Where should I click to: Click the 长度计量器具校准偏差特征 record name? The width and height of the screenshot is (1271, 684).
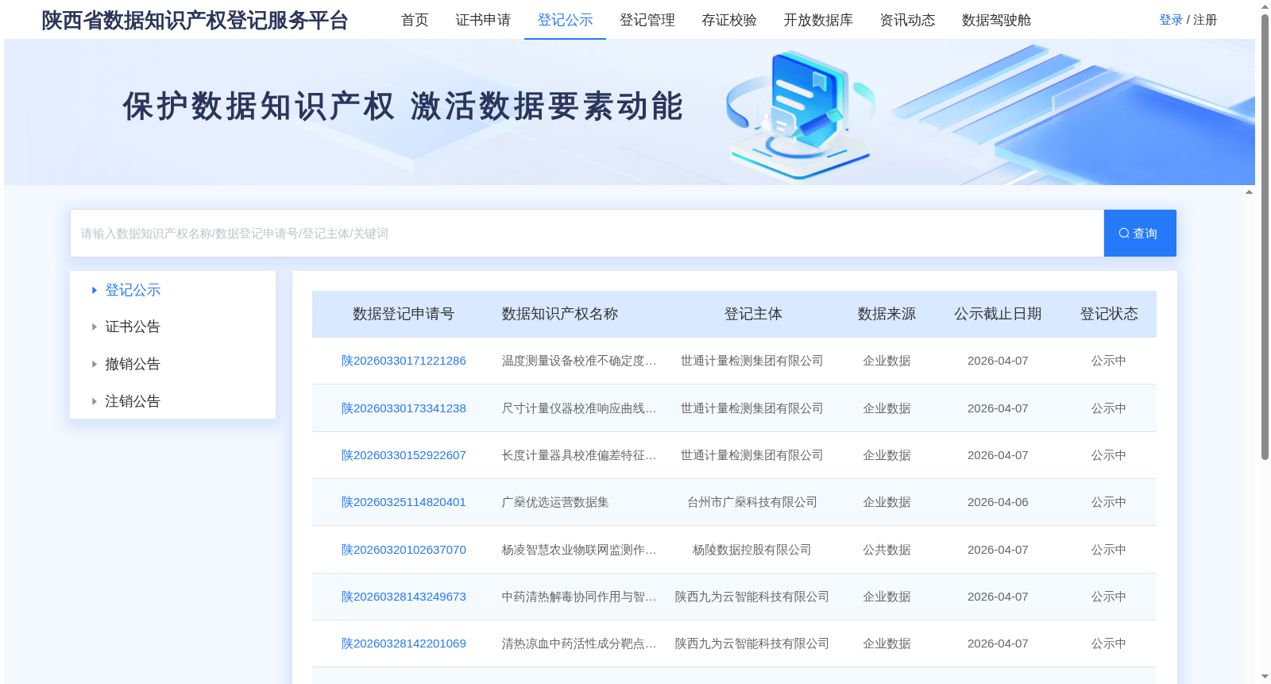coord(579,455)
